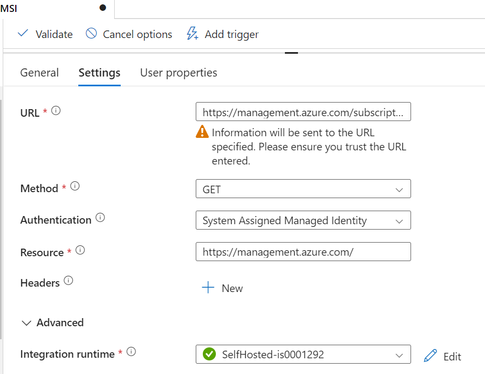The height and width of the screenshot is (374, 485).
Task: Switch to the General tab
Action: point(39,73)
